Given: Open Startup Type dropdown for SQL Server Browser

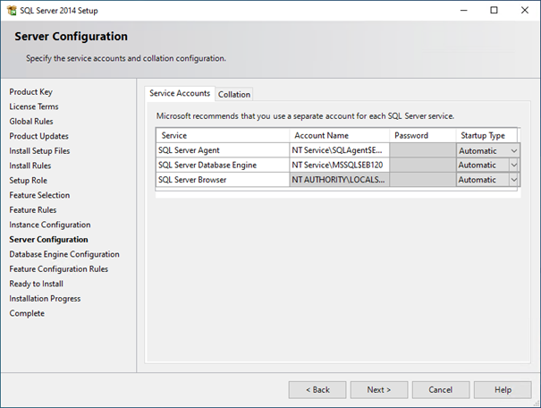Looking at the screenshot, I should (514, 180).
